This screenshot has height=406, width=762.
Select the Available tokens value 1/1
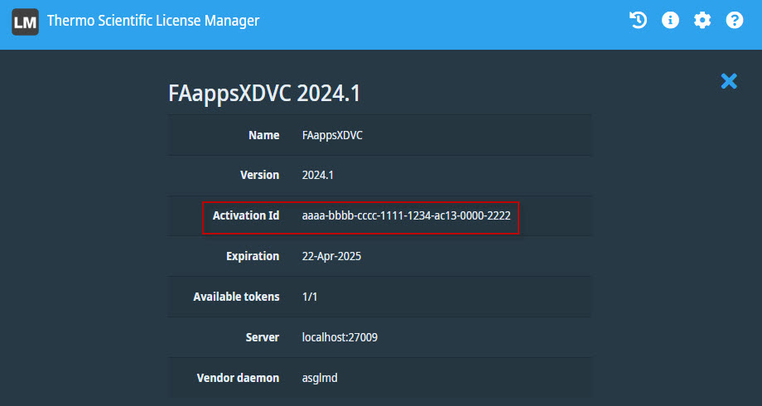coord(310,297)
